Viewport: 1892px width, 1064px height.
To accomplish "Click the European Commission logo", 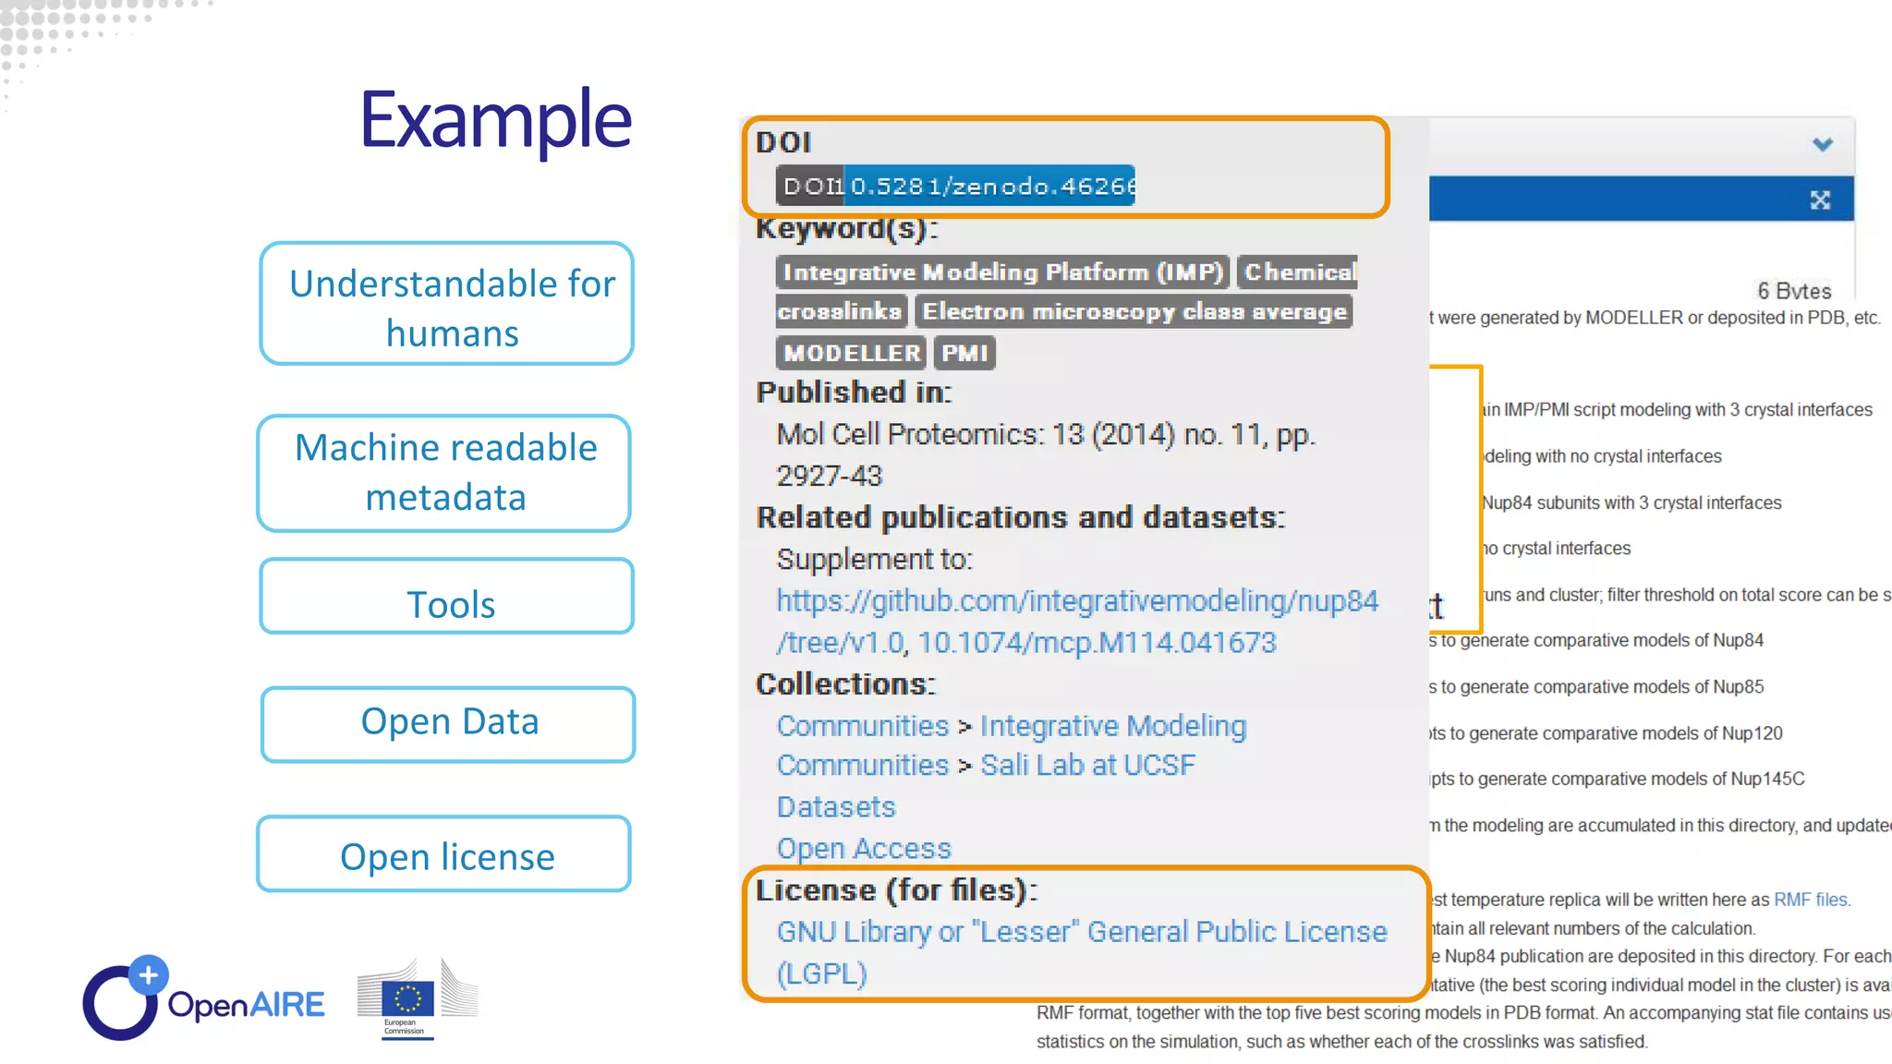I will [x=418, y=999].
